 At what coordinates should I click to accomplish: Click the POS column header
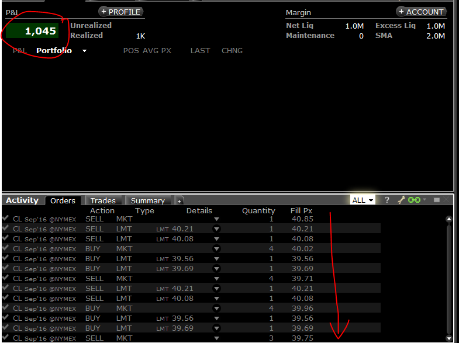click(131, 51)
